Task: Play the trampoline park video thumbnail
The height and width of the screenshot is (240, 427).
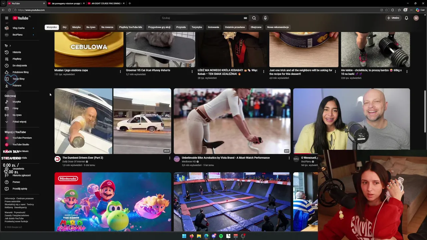Action: (232, 202)
